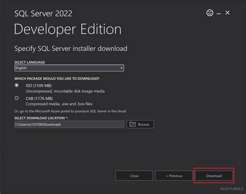Click the Close button
This screenshot has width=246, height=194.
[x=134, y=176]
